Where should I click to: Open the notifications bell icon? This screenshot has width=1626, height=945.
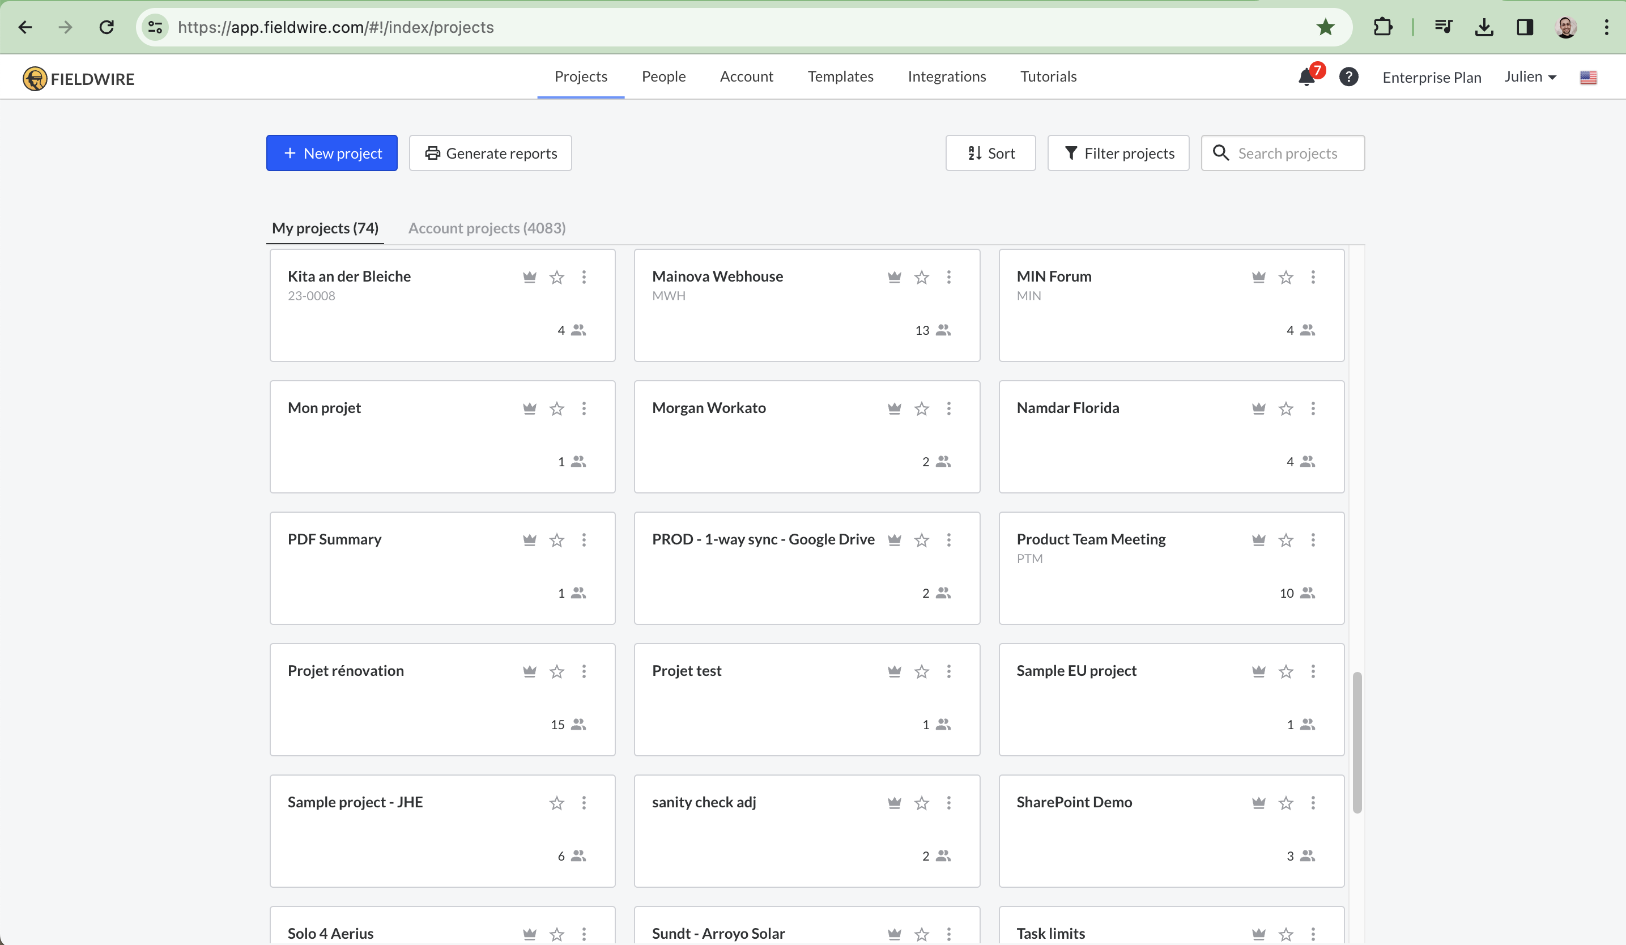pyautogui.click(x=1306, y=78)
